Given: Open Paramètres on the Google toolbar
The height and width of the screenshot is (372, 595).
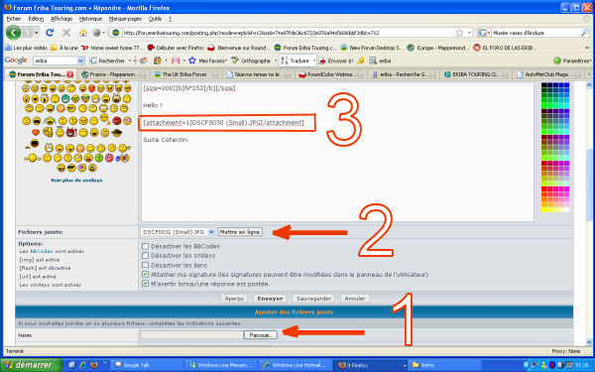Looking at the screenshot, I should 572,61.
